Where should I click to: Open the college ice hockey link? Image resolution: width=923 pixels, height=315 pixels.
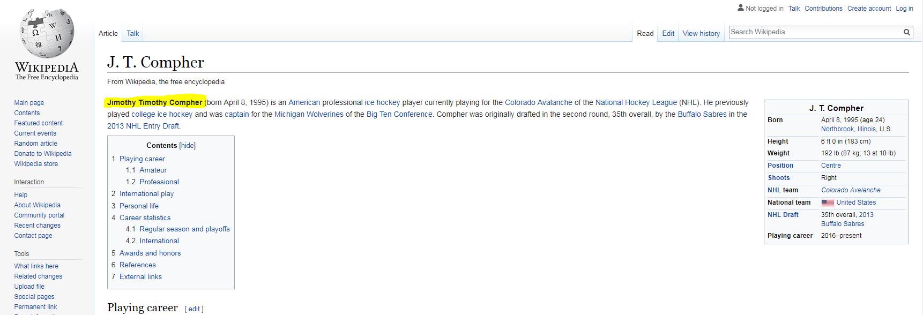click(162, 114)
